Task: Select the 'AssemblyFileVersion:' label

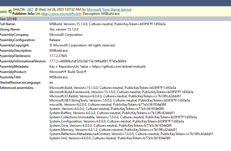Action: [x=15, y=56]
